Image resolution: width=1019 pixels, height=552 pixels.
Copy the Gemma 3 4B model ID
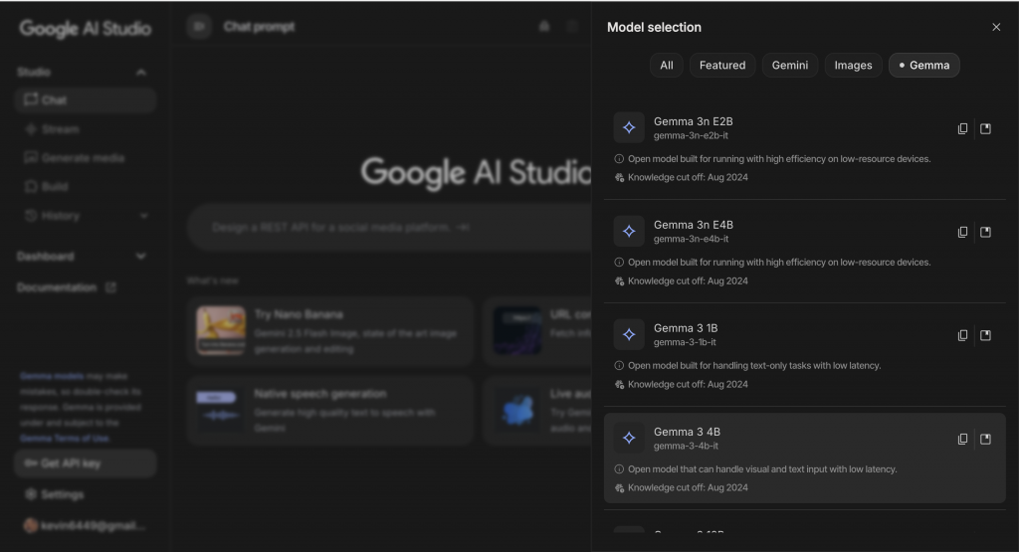pyautogui.click(x=962, y=439)
